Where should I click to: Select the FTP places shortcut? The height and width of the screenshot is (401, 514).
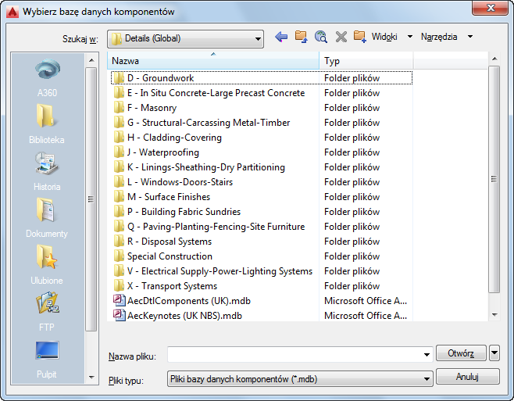tap(47, 312)
